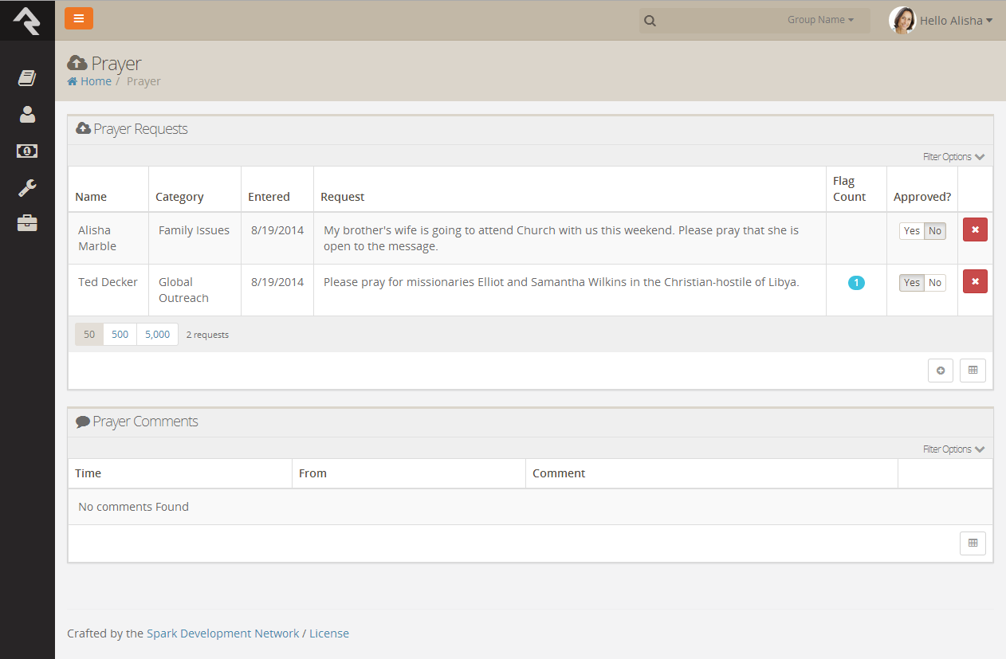
Task: Sort requests by Entered column header
Action: pos(269,197)
